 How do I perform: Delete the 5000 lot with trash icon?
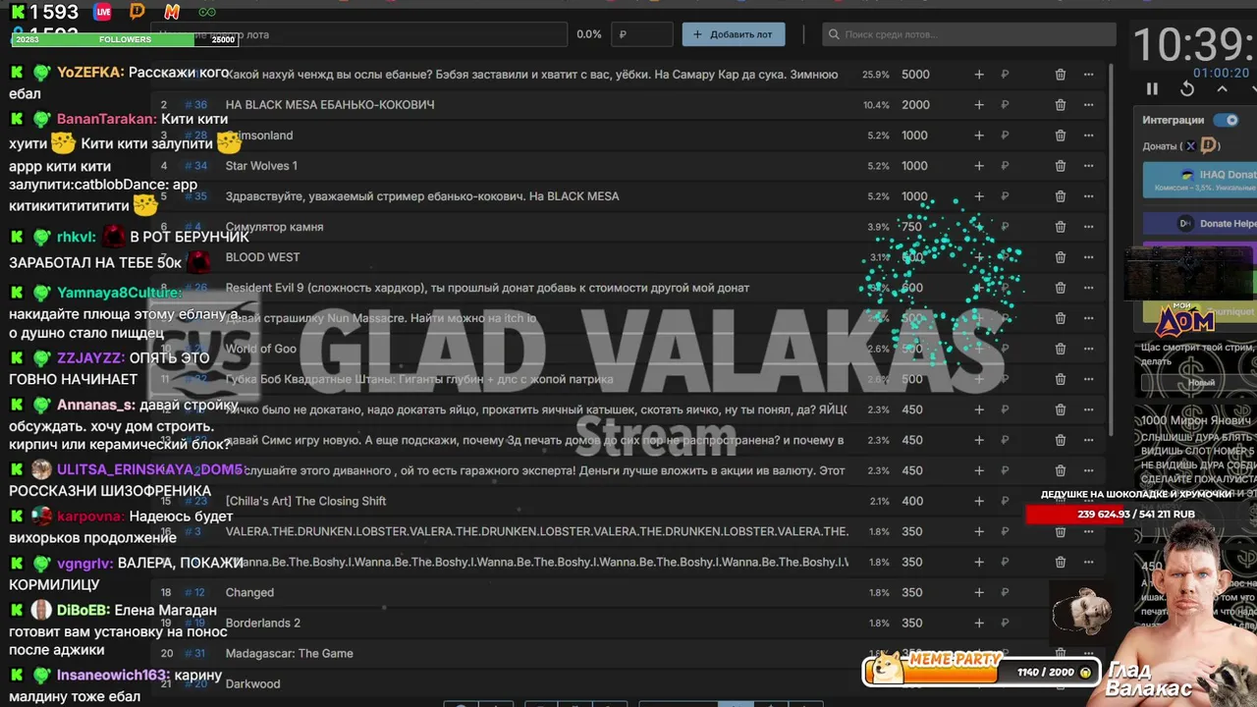[1061, 75]
